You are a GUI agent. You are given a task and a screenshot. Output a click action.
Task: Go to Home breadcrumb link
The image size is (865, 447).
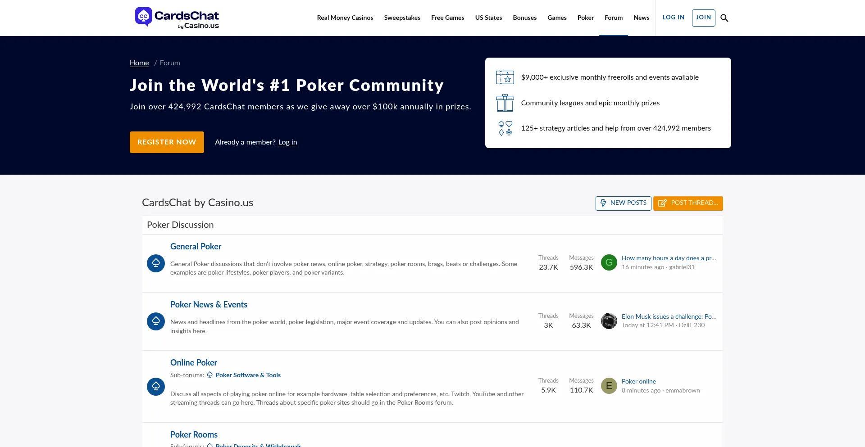pos(139,63)
